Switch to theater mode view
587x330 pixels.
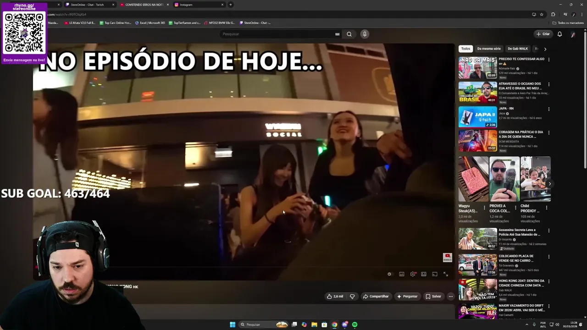424,274
